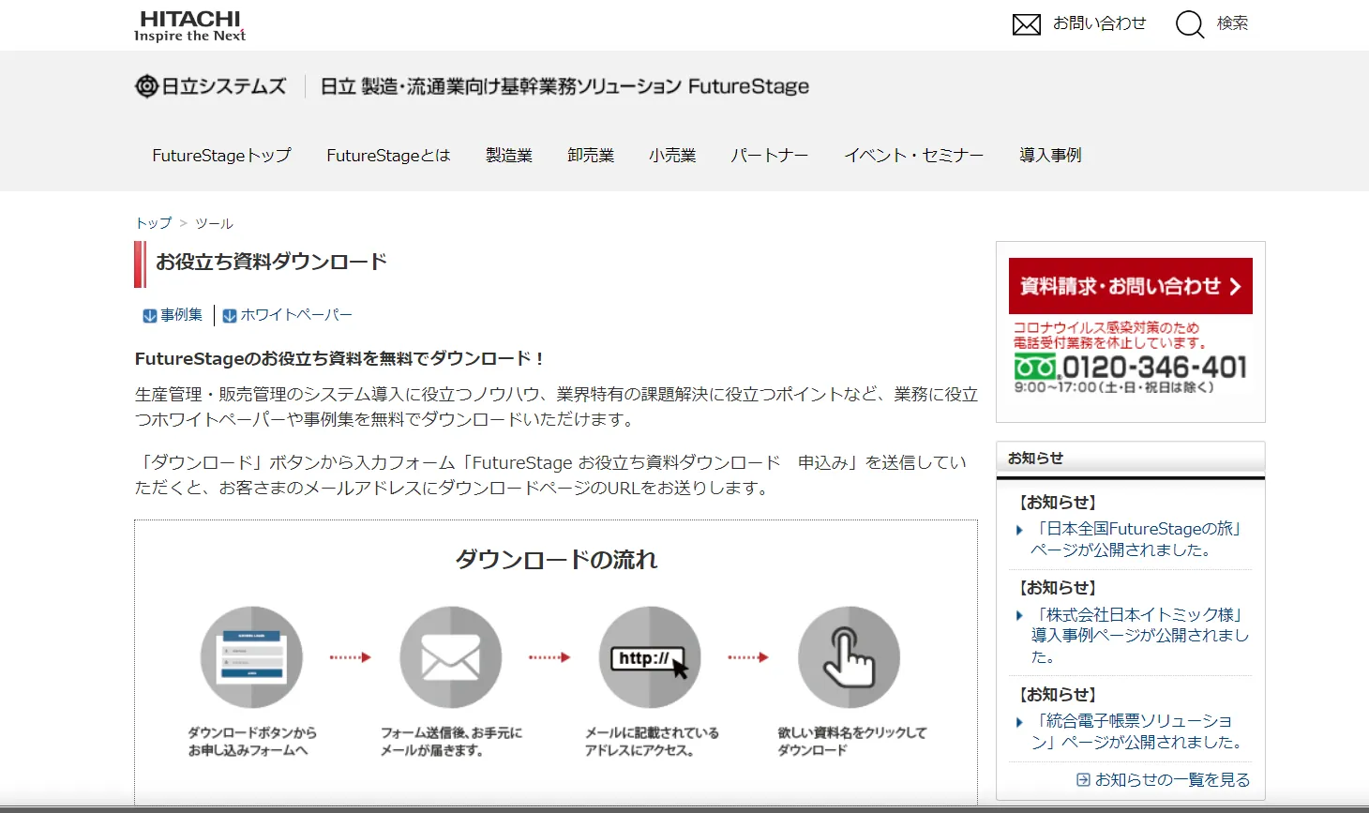
Task: Click the 日立システムズ logo
Action: (211, 86)
